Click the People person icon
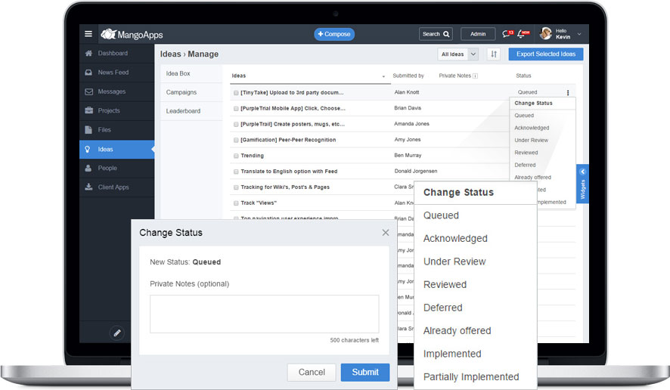 pyautogui.click(x=88, y=169)
